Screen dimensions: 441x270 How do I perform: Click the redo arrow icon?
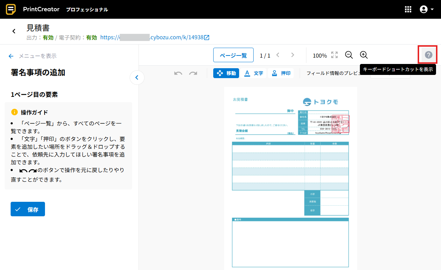[193, 73]
